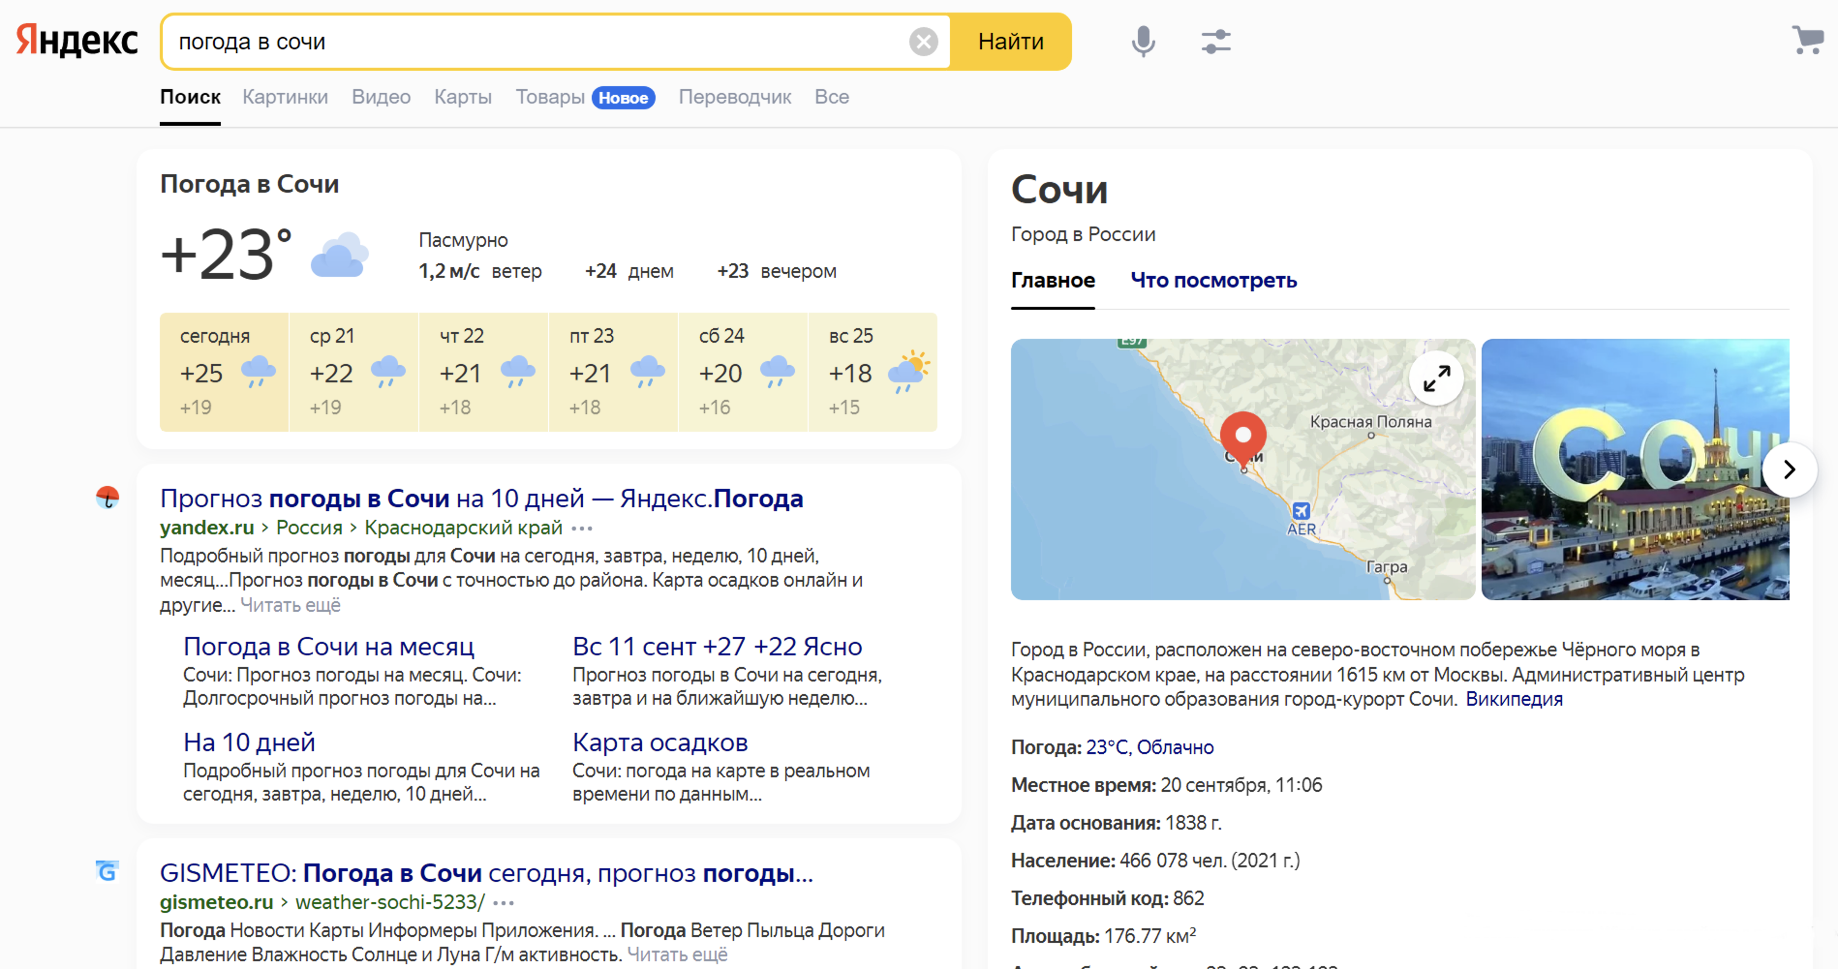This screenshot has width=1838, height=969.
Task: Show all services via Все
Action: [831, 97]
